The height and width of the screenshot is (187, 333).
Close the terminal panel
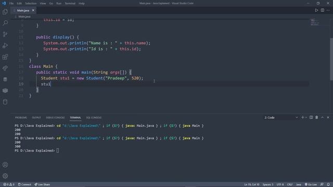click(328, 117)
